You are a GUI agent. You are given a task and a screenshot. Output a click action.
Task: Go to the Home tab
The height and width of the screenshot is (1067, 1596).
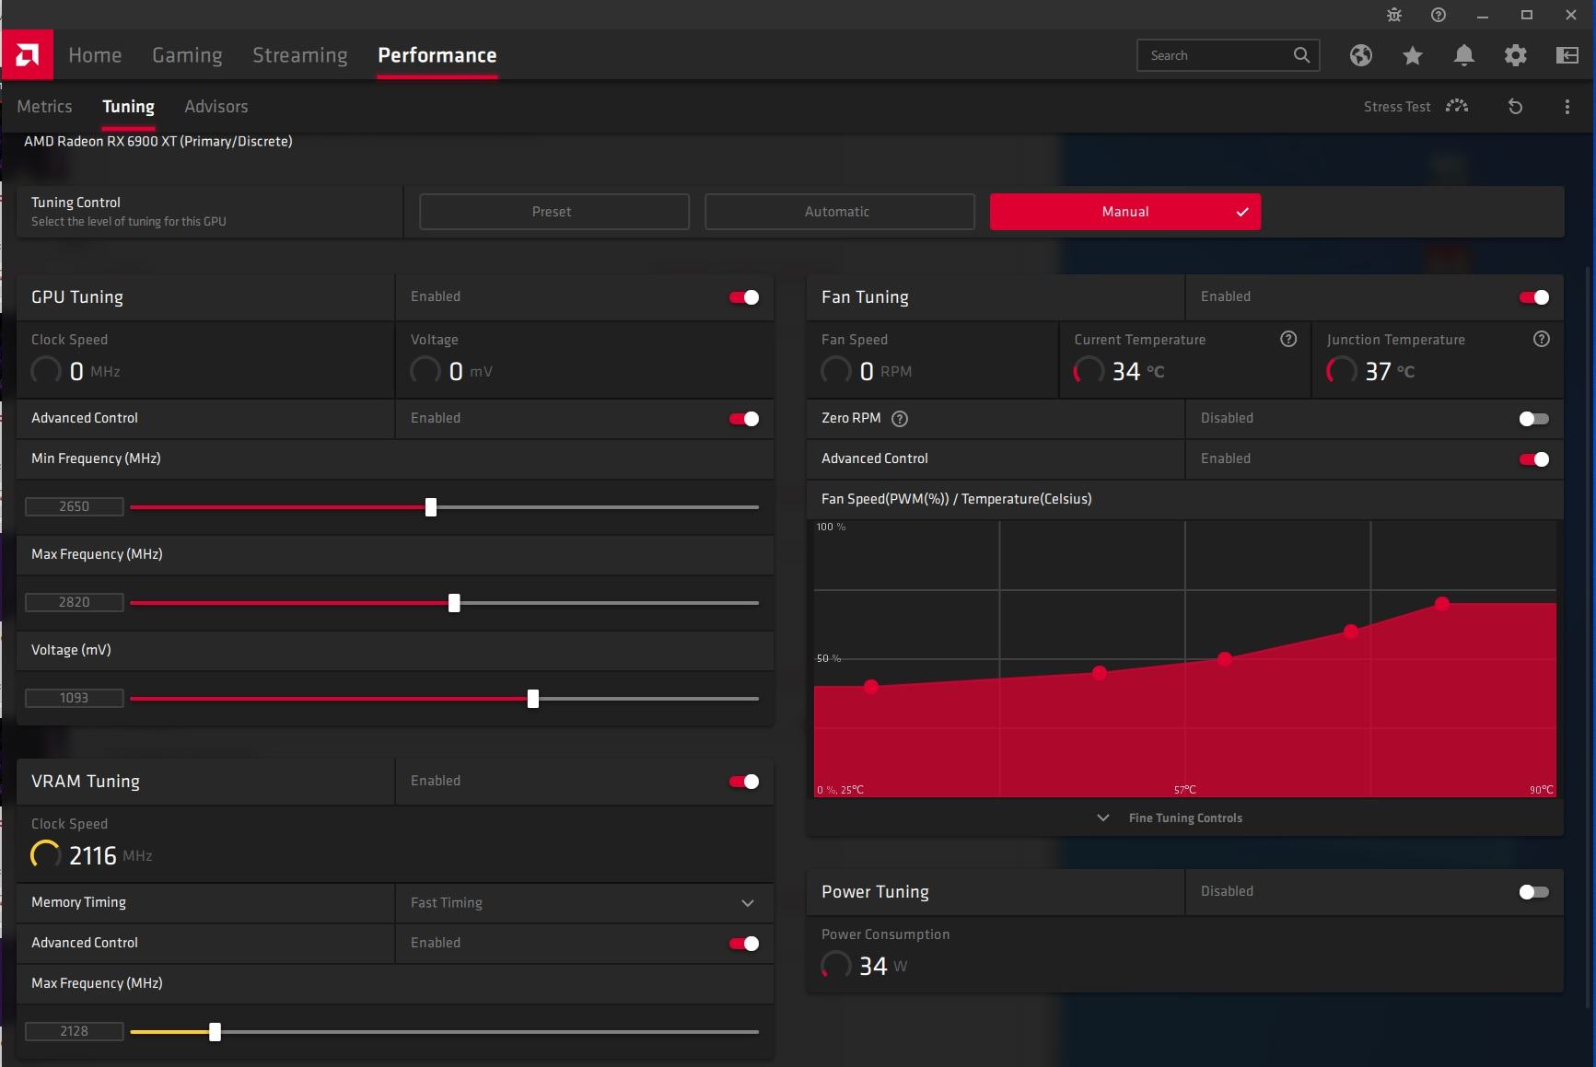tap(95, 55)
